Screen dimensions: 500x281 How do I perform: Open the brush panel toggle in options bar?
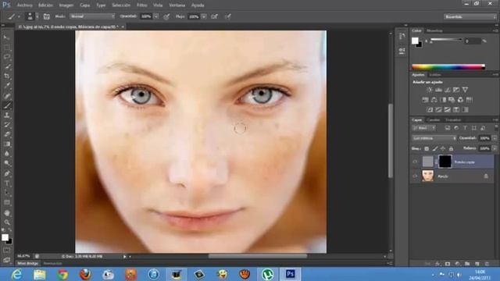pyautogui.click(x=47, y=16)
